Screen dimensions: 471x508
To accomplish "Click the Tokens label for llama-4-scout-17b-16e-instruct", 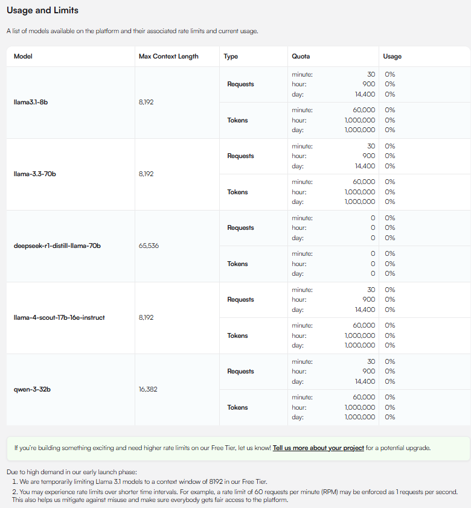I will point(237,336).
